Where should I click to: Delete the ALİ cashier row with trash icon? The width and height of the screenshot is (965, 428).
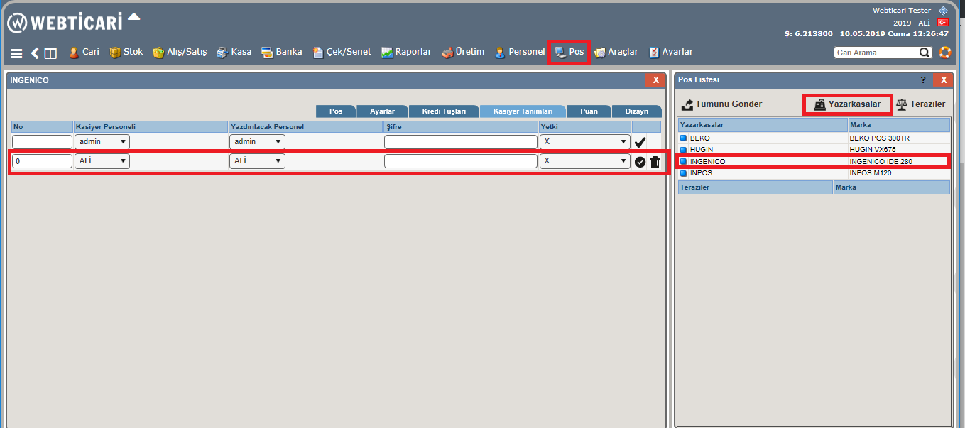click(x=655, y=162)
